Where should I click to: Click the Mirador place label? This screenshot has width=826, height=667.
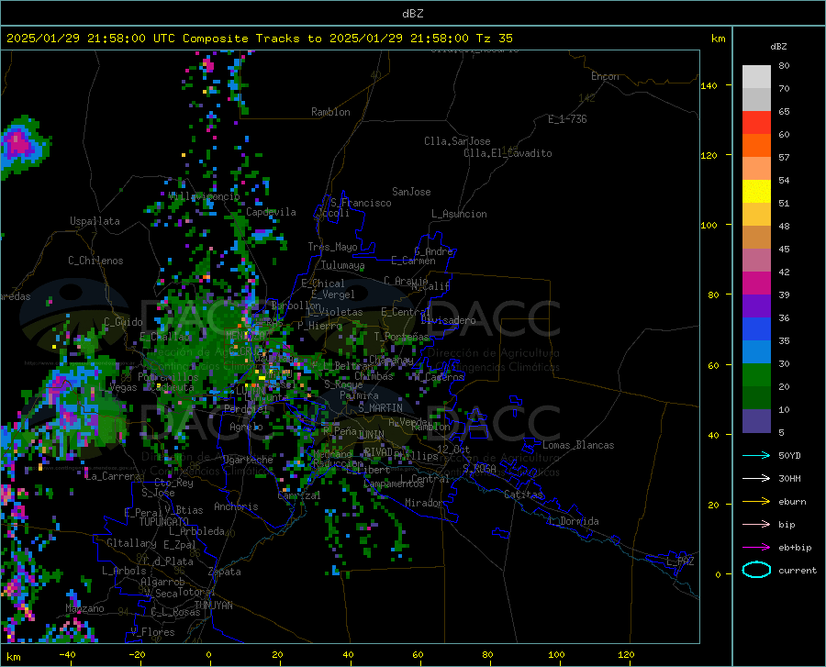coord(424,503)
